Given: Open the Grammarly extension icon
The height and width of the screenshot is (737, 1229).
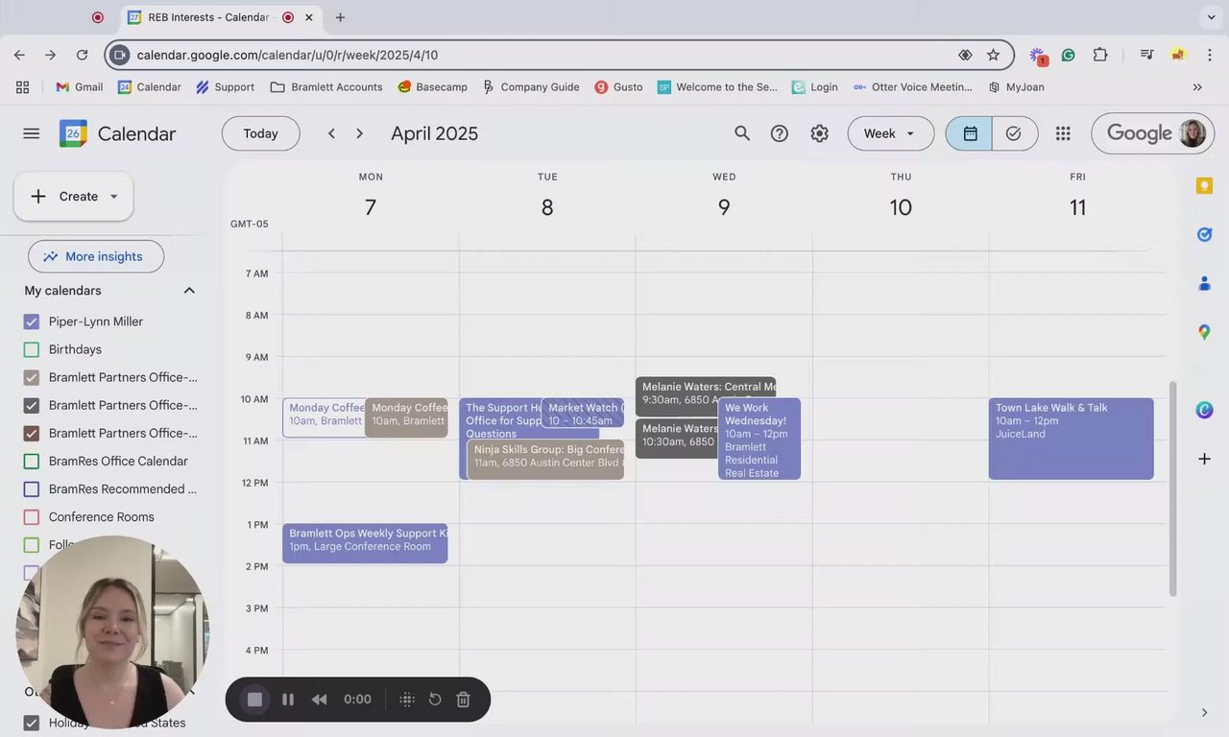Looking at the screenshot, I should point(1068,55).
